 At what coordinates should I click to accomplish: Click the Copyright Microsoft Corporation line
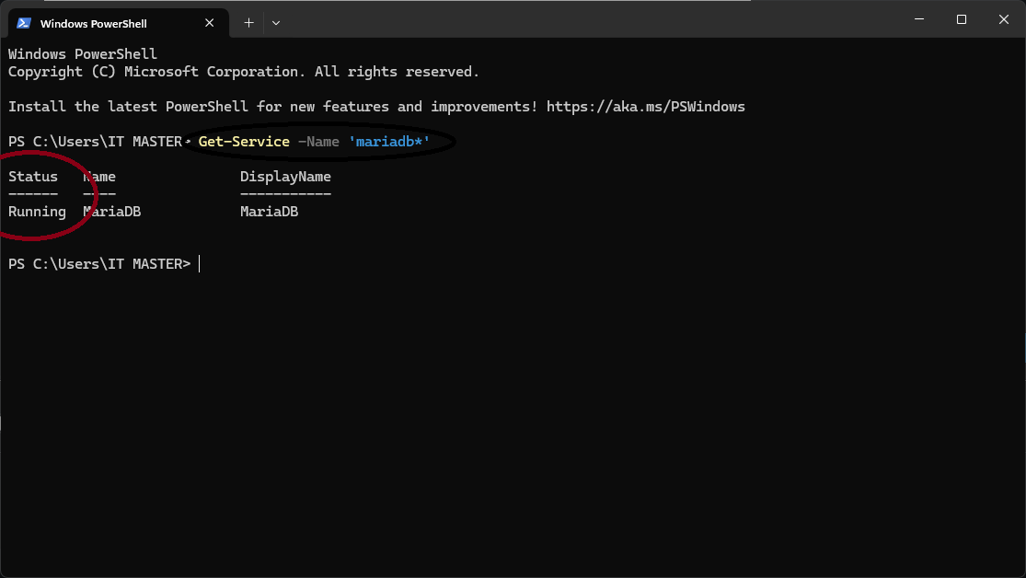pyautogui.click(x=244, y=72)
